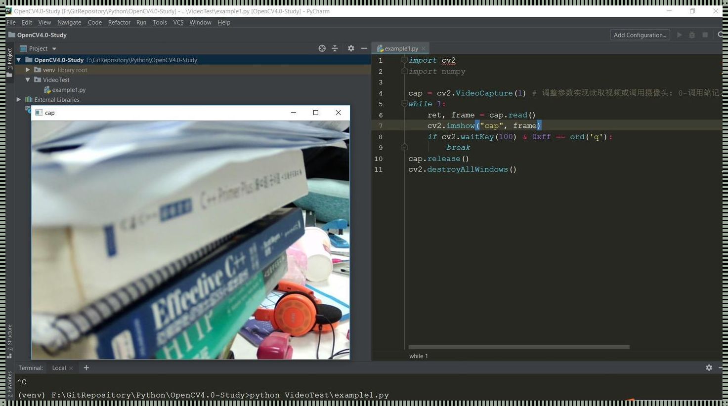728x406 pixels.
Task: Open the VCS menu
Action: (x=178, y=22)
